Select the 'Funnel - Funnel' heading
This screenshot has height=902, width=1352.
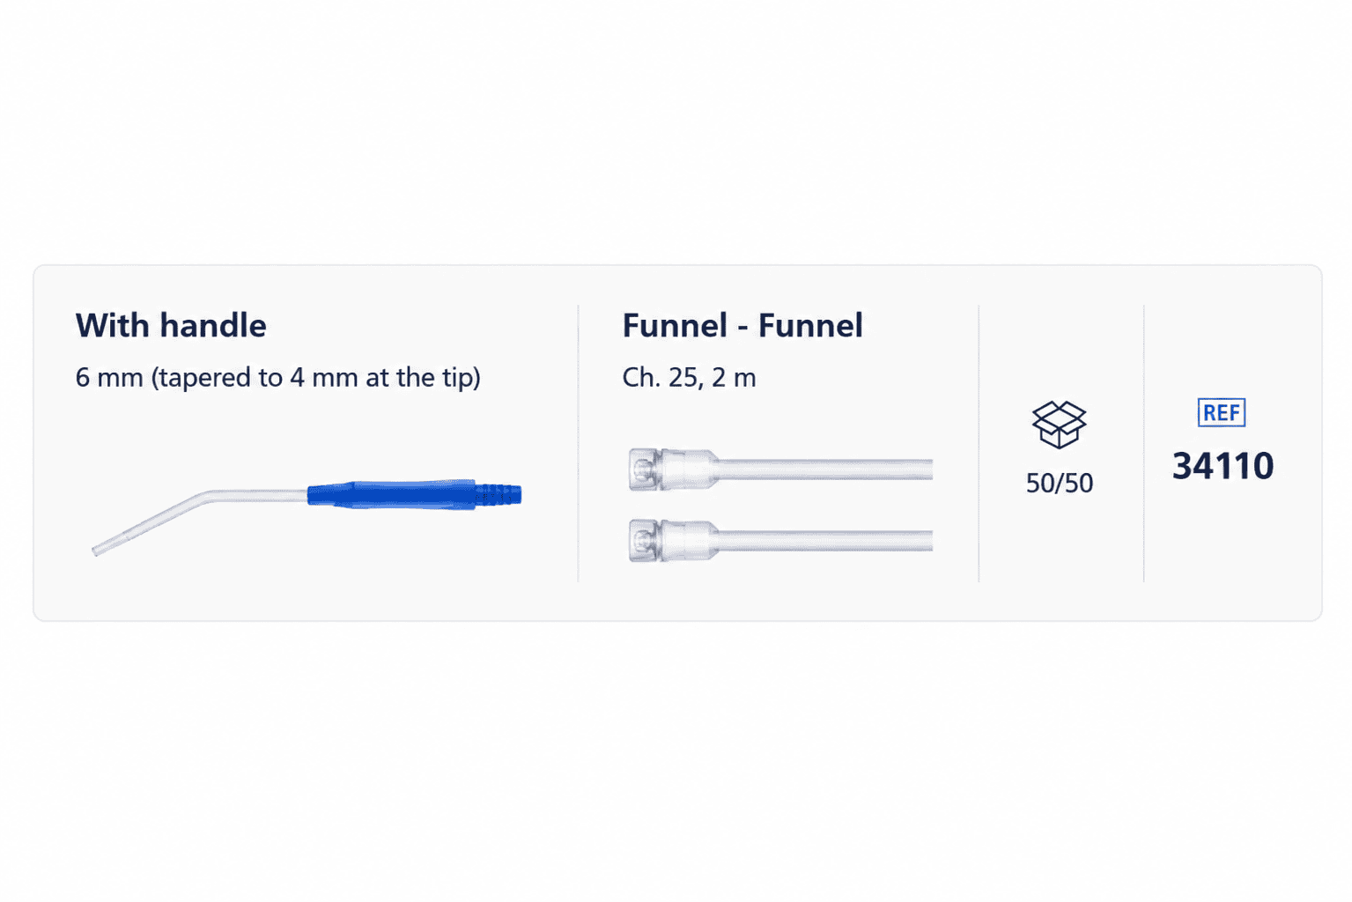(x=742, y=325)
